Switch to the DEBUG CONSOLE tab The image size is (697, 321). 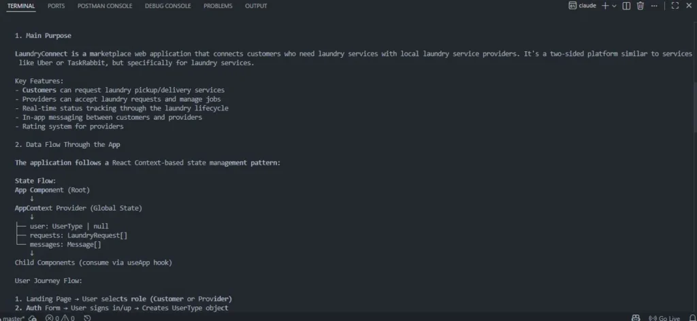click(x=167, y=6)
